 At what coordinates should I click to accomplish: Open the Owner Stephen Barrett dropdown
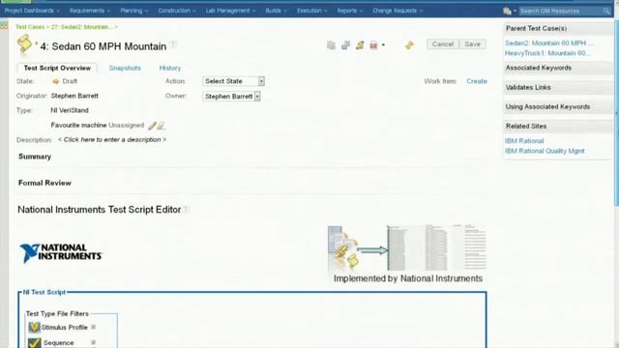pyautogui.click(x=231, y=97)
